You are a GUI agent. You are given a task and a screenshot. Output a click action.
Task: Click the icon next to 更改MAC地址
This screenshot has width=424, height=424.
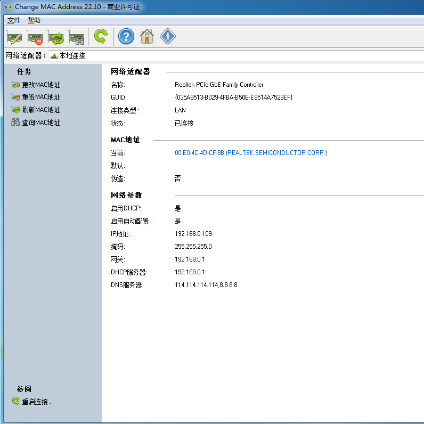[15, 85]
